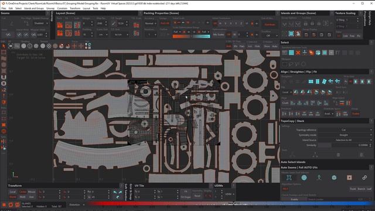
Task: Click the cyan island group icon in Islands and Groups
Action: coord(291,34)
